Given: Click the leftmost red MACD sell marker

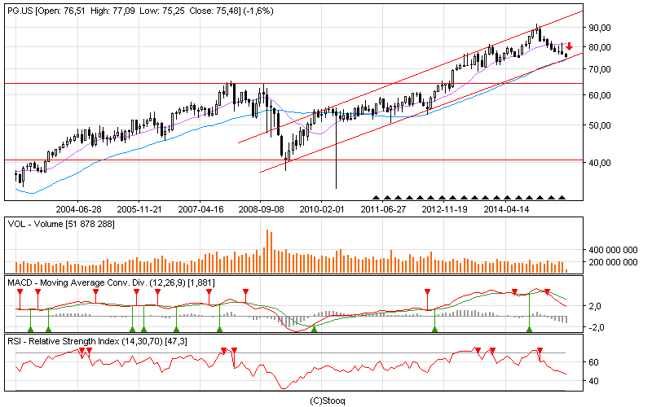Looking at the screenshot, I should tap(20, 291).
